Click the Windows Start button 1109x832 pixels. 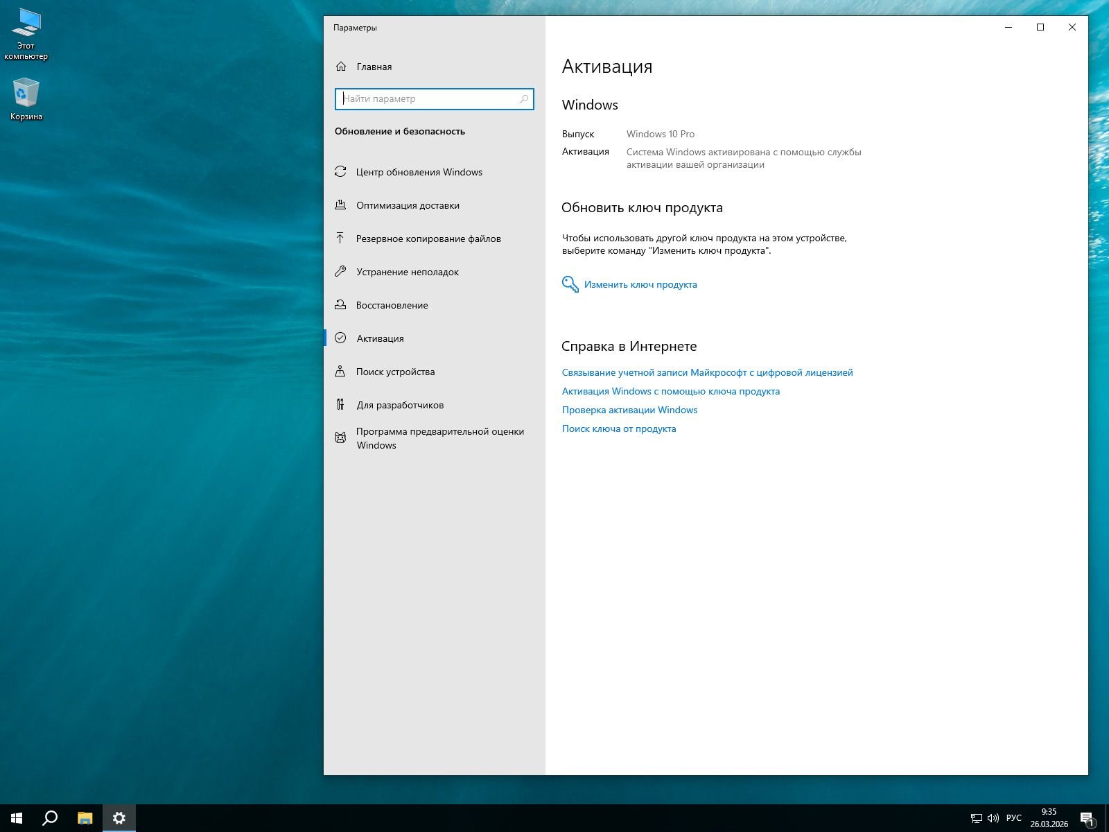(x=17, y=818)
